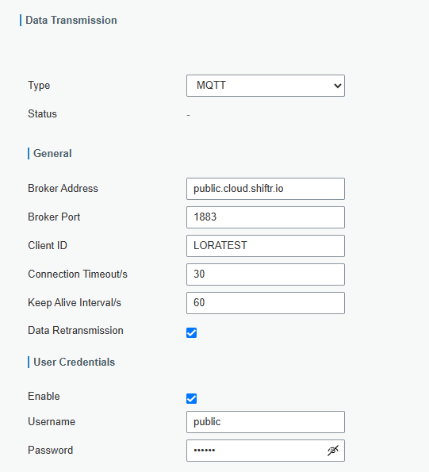Uncheck the Data Retransmission checkbox
Image resolution: width=429 pixels, height=472 pixels.
pos(191,332)
